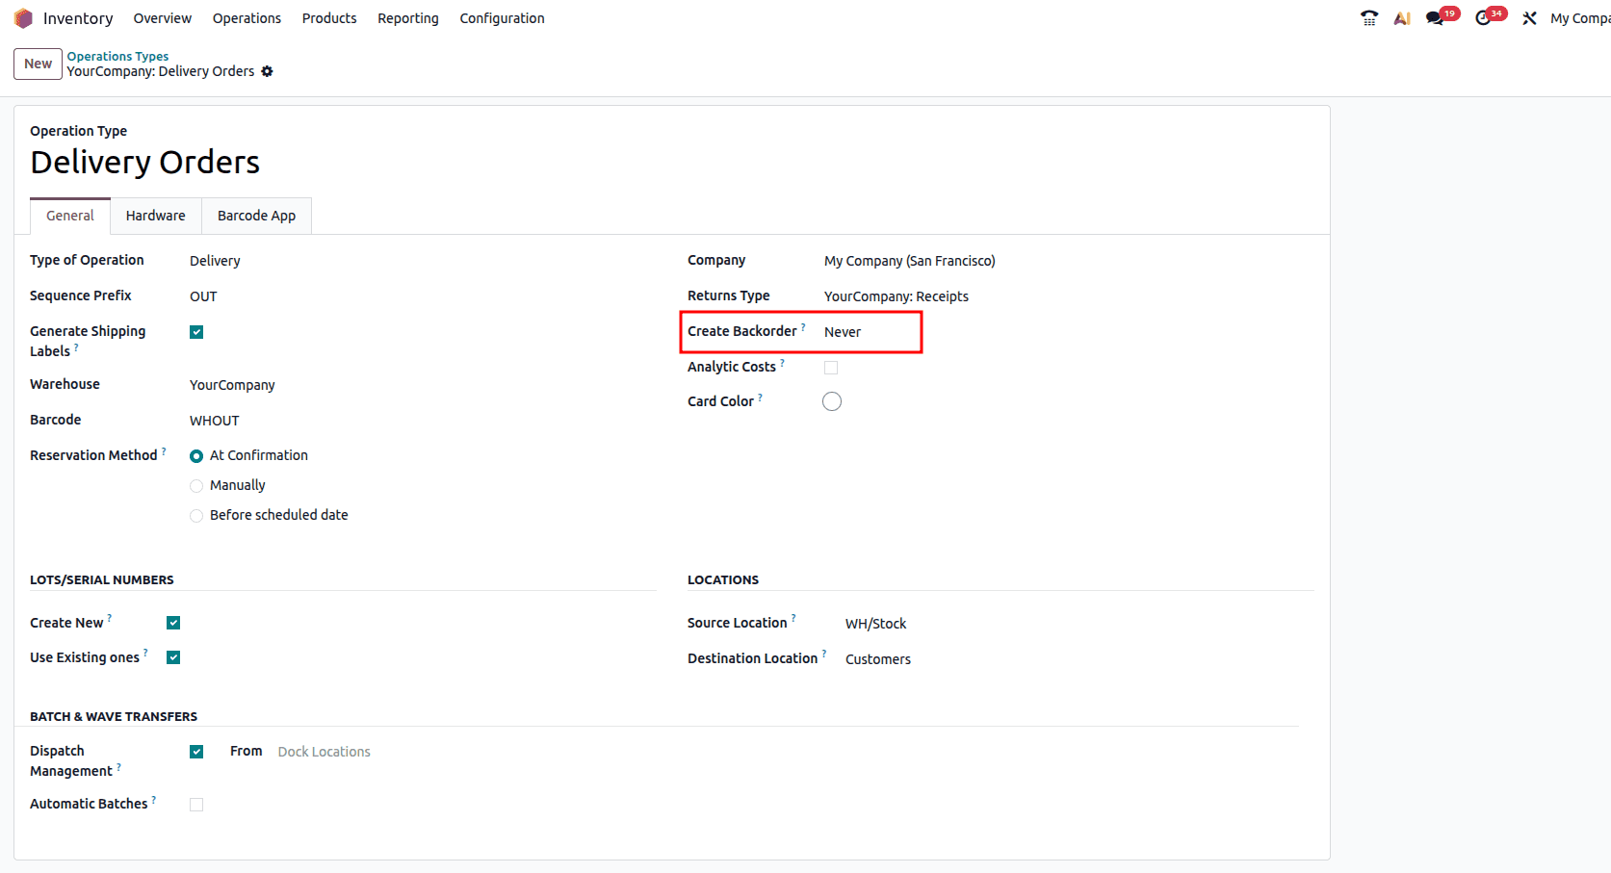Screen dimensions: 1611x873
Task: Switch to the Barcode App tab
Action: click(x=256, y=216)
